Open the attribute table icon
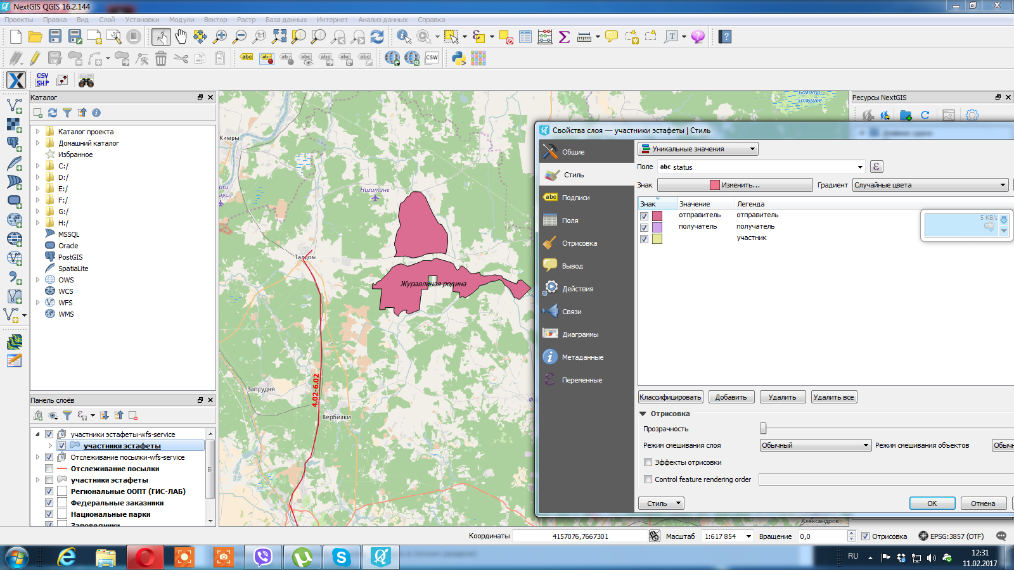This screenshot has width=1014, height=570. click(525, 37)
